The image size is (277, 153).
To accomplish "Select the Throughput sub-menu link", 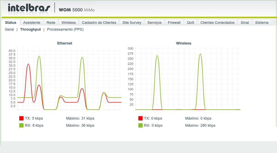I will click(30, 29).
